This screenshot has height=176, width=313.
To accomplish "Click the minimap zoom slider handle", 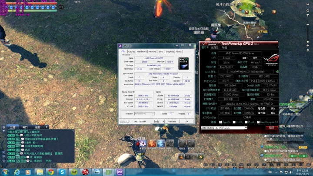I will [308, 42].
